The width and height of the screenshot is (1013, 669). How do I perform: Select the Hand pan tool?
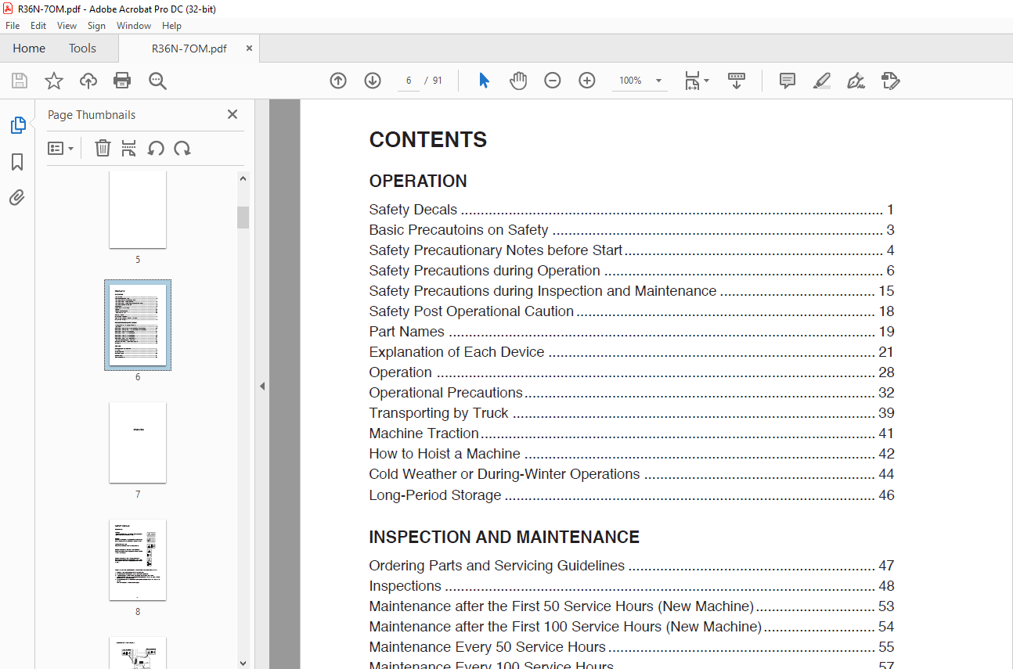[x=518, y=81]
